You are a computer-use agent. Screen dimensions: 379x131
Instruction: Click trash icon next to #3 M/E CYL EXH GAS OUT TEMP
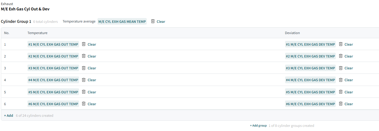coord(84,68)
